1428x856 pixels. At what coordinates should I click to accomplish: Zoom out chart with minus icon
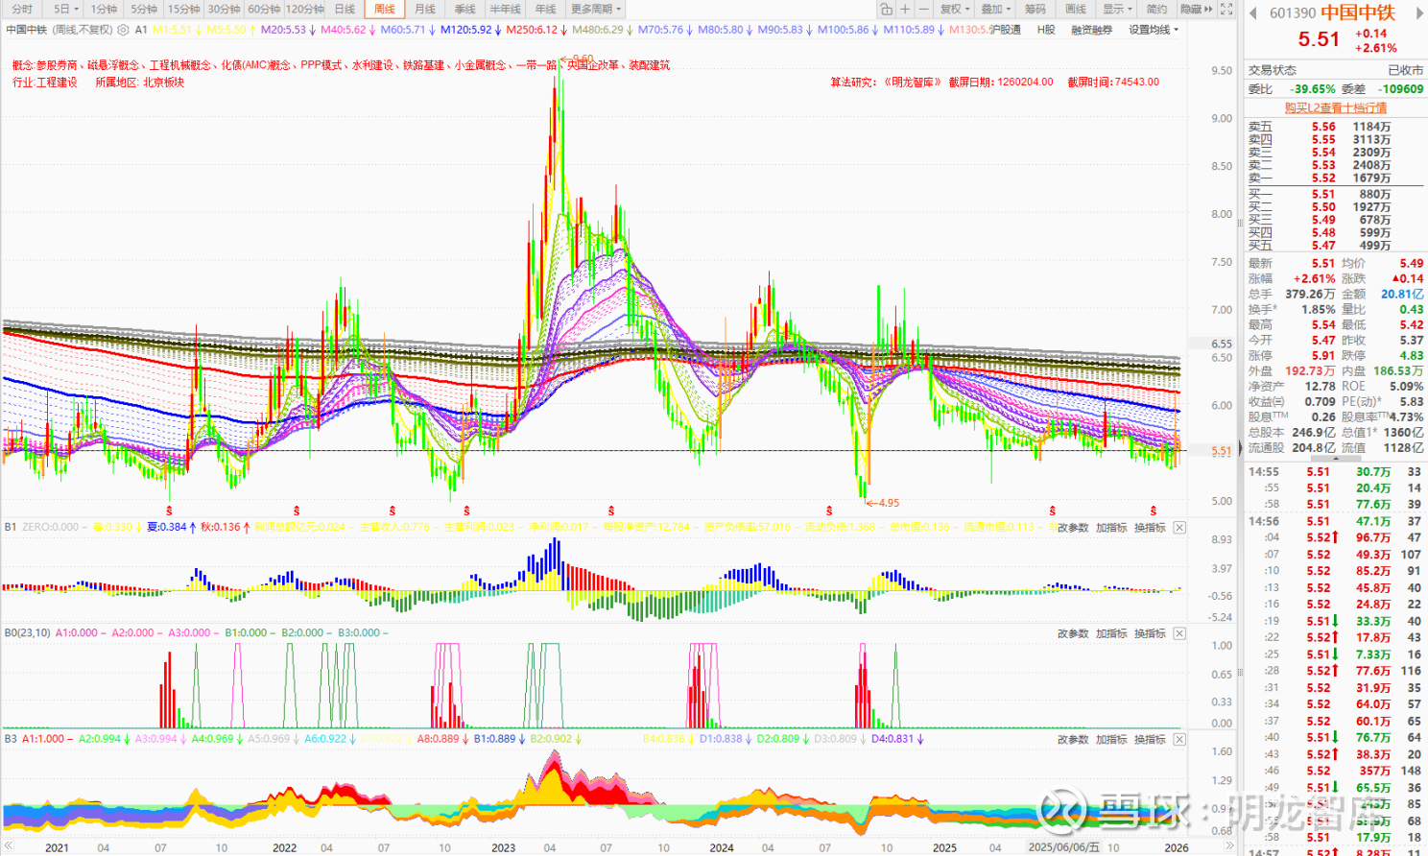[923, 9]
